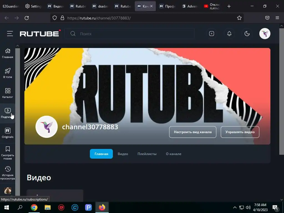284x213 pixels.
Task: Click the upload video plus icon
Action: (x=212, y=34)
